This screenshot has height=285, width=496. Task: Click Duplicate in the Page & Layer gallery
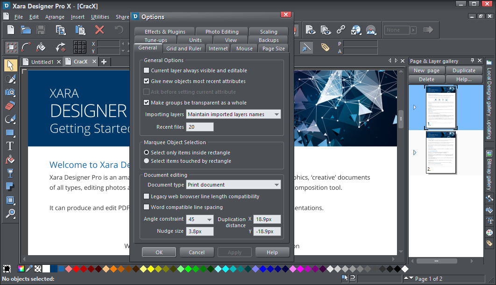[464, 70]
